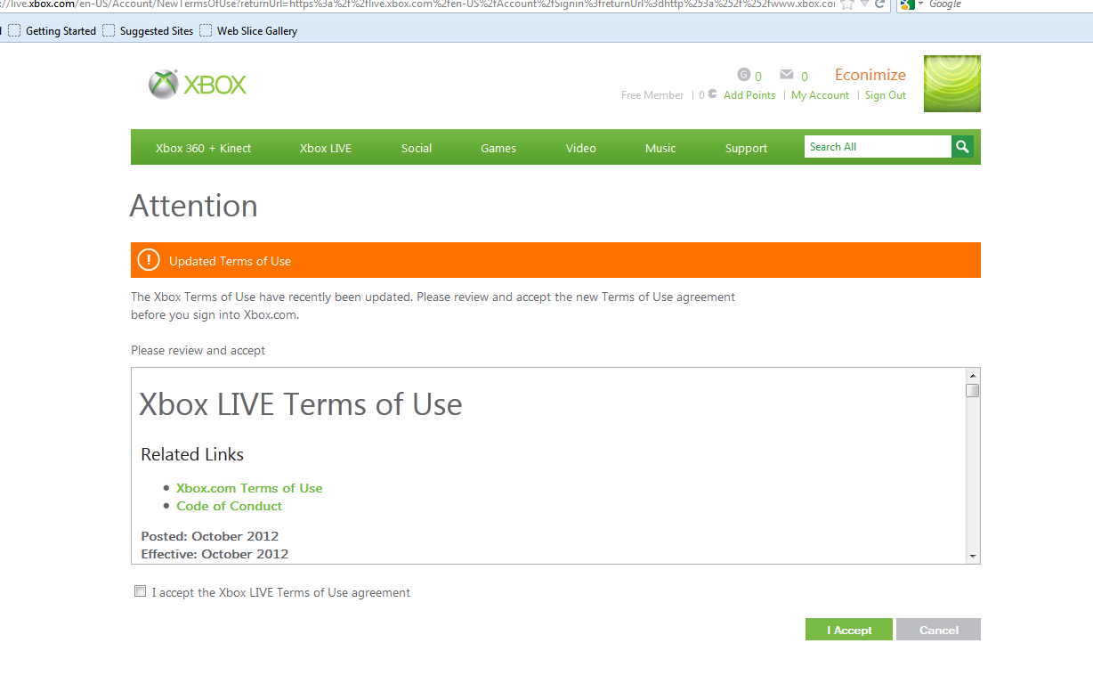Screen dimensions: 1093x692
Task: Check the I accept Terms of Use checkbox
Action: point(140,591)
